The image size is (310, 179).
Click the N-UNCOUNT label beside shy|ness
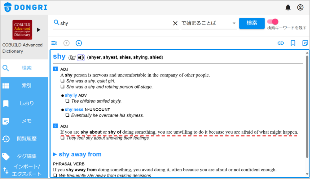[x=97, y=110]
